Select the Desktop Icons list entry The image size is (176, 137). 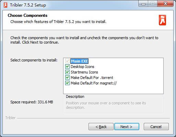pos(82,67)
